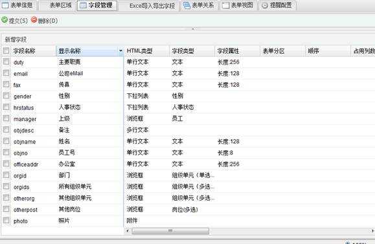Screen dimensions: 375x244
Task: Click the 员工 field type cell
Action: click(177, 118)
